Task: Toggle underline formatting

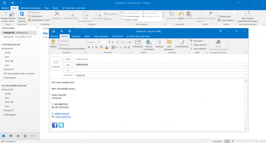Action: [96, 47]
